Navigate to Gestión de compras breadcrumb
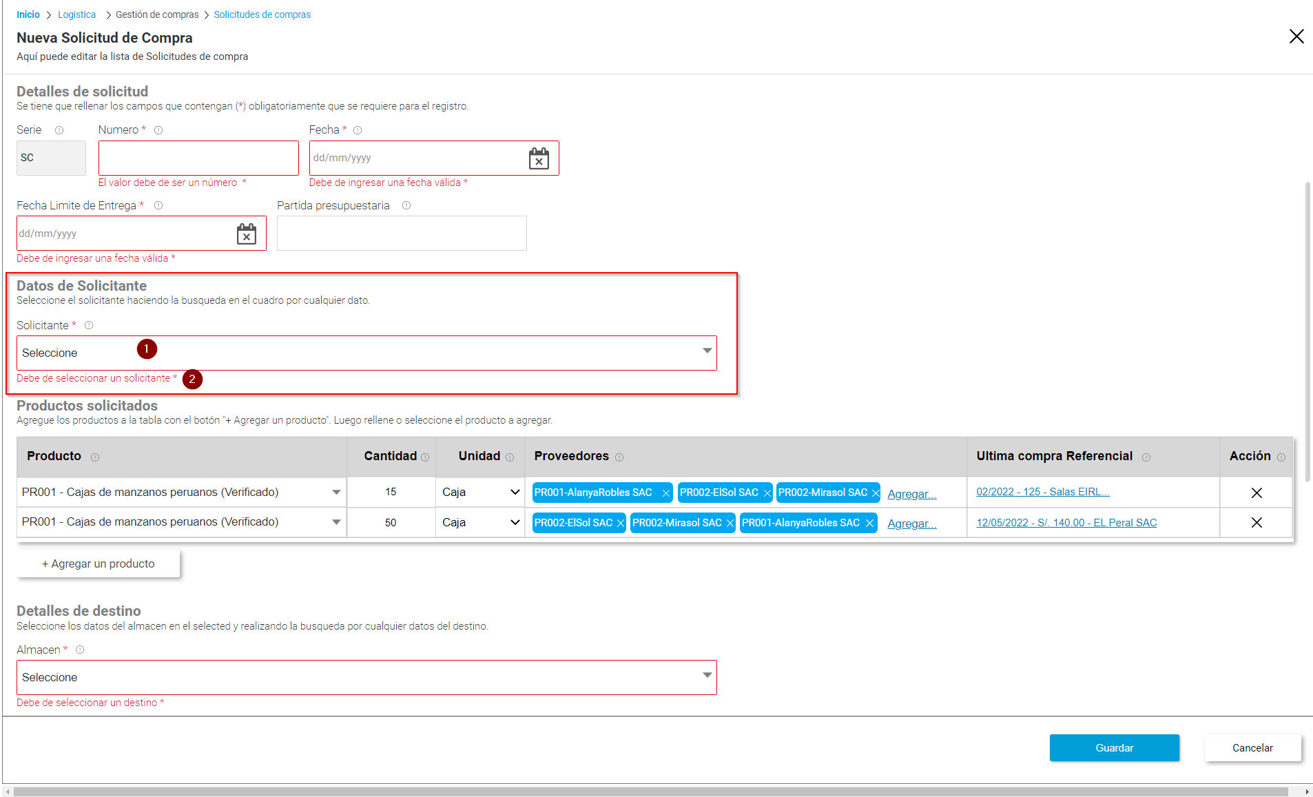1313x797 pixels. click(156, 14)
